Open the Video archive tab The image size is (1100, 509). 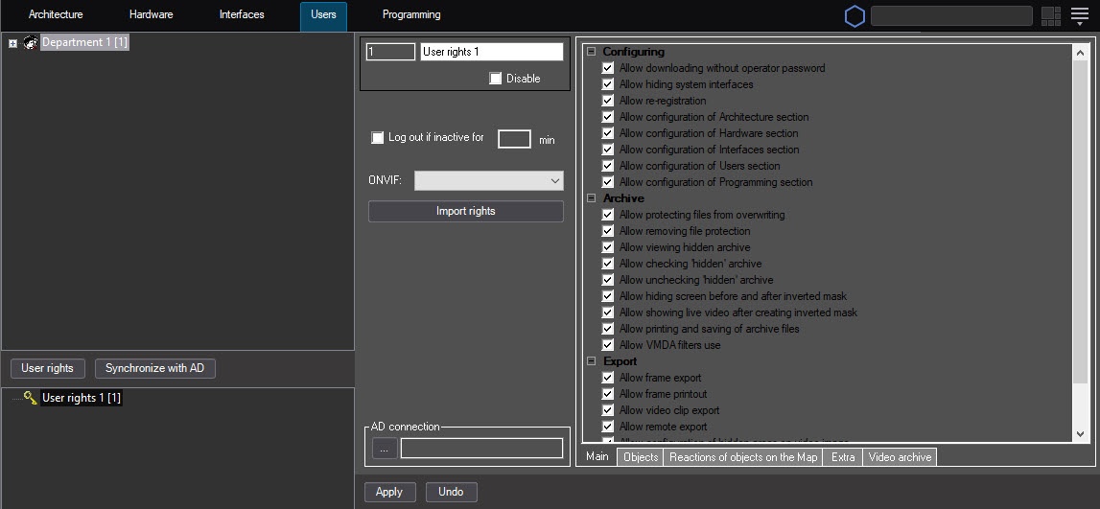pyautogui.click(x=899, y=457)
